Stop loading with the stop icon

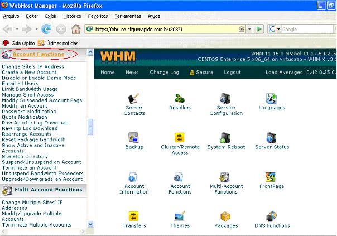[61, 29]
